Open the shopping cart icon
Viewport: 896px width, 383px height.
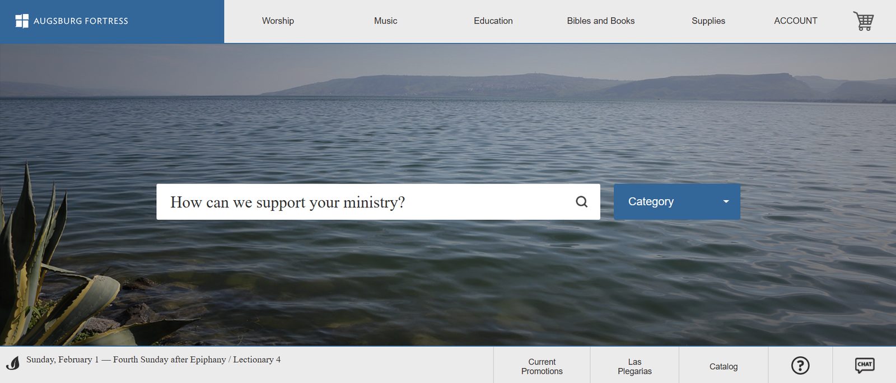tap(863, 21)
